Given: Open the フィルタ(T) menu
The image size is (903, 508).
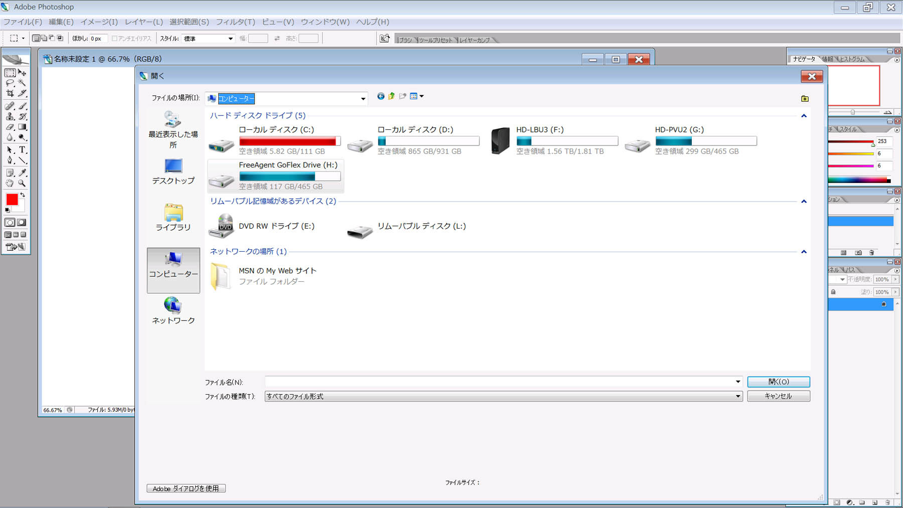Looking at the screenshot, I should 235,22.
